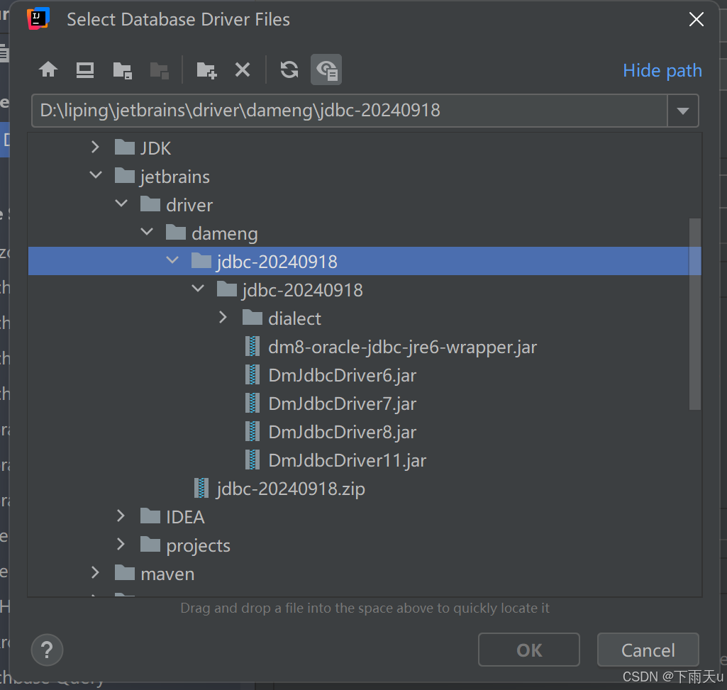Click the greyed-out module directory icon
The width and height of the screenshot is (727, 690).
click(x=159, y=70)
